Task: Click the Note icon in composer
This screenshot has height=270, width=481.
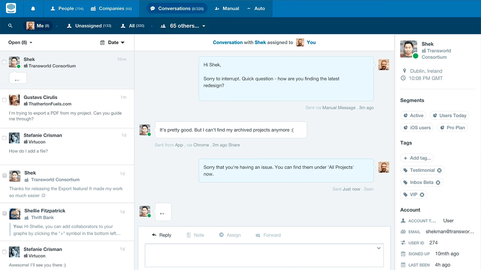Action: tap(189, 235)
